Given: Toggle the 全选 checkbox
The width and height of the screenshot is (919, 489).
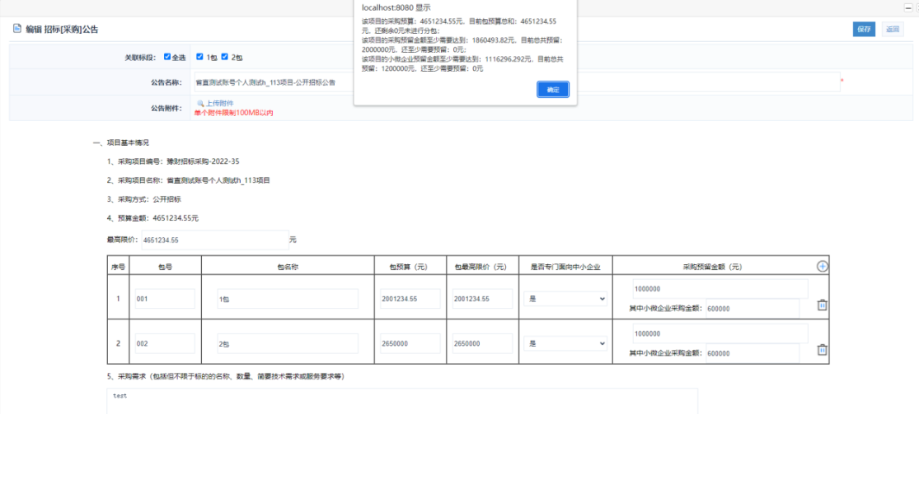Looking at the screenshot, I should coord(167,57).
